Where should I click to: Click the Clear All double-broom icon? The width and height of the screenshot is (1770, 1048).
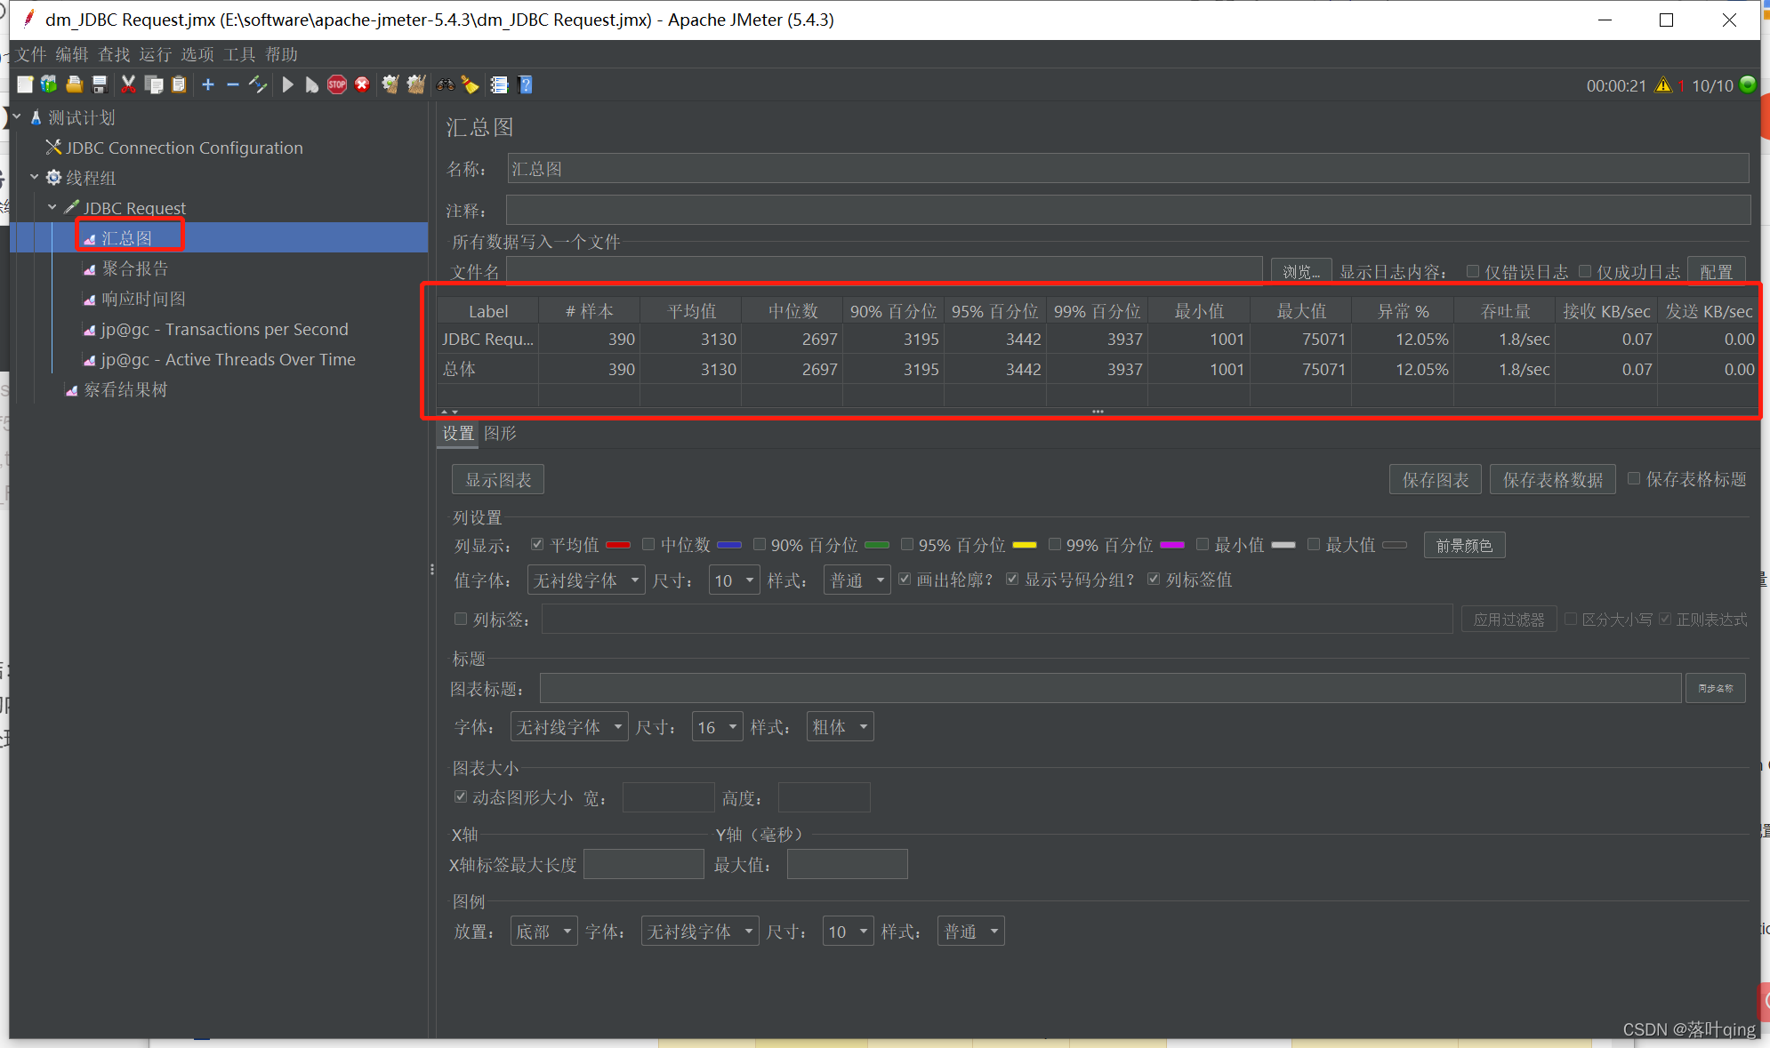415,84
